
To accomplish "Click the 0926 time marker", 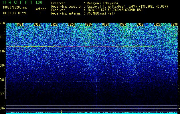I will [x=106, y=25].
